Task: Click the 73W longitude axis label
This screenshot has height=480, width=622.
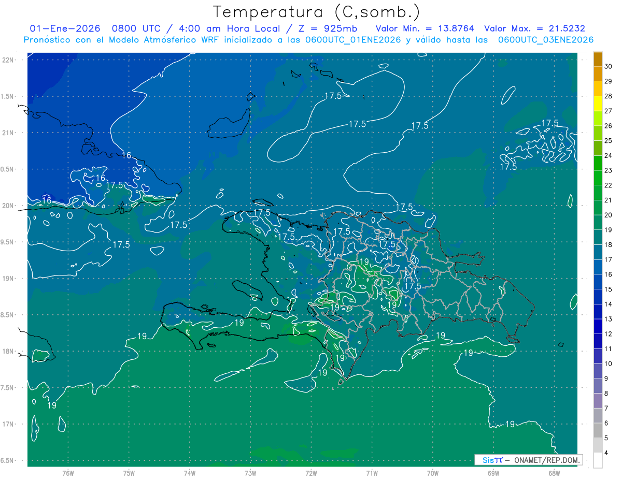Action: coord(250,473)
